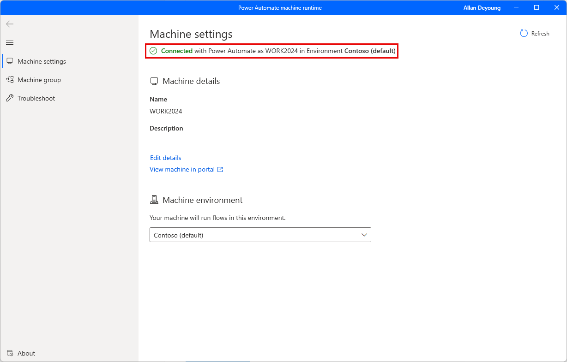This screenshot has height=362, width=567.
Task: Click the Machine environment section icon
Action: point(154,199)
